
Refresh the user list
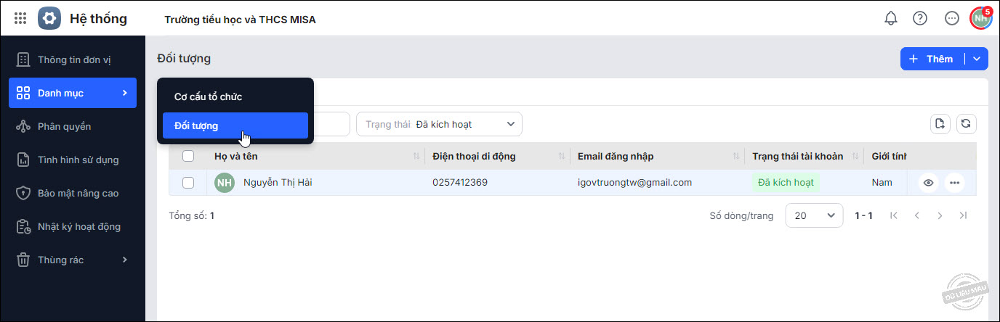coord(966,124)
